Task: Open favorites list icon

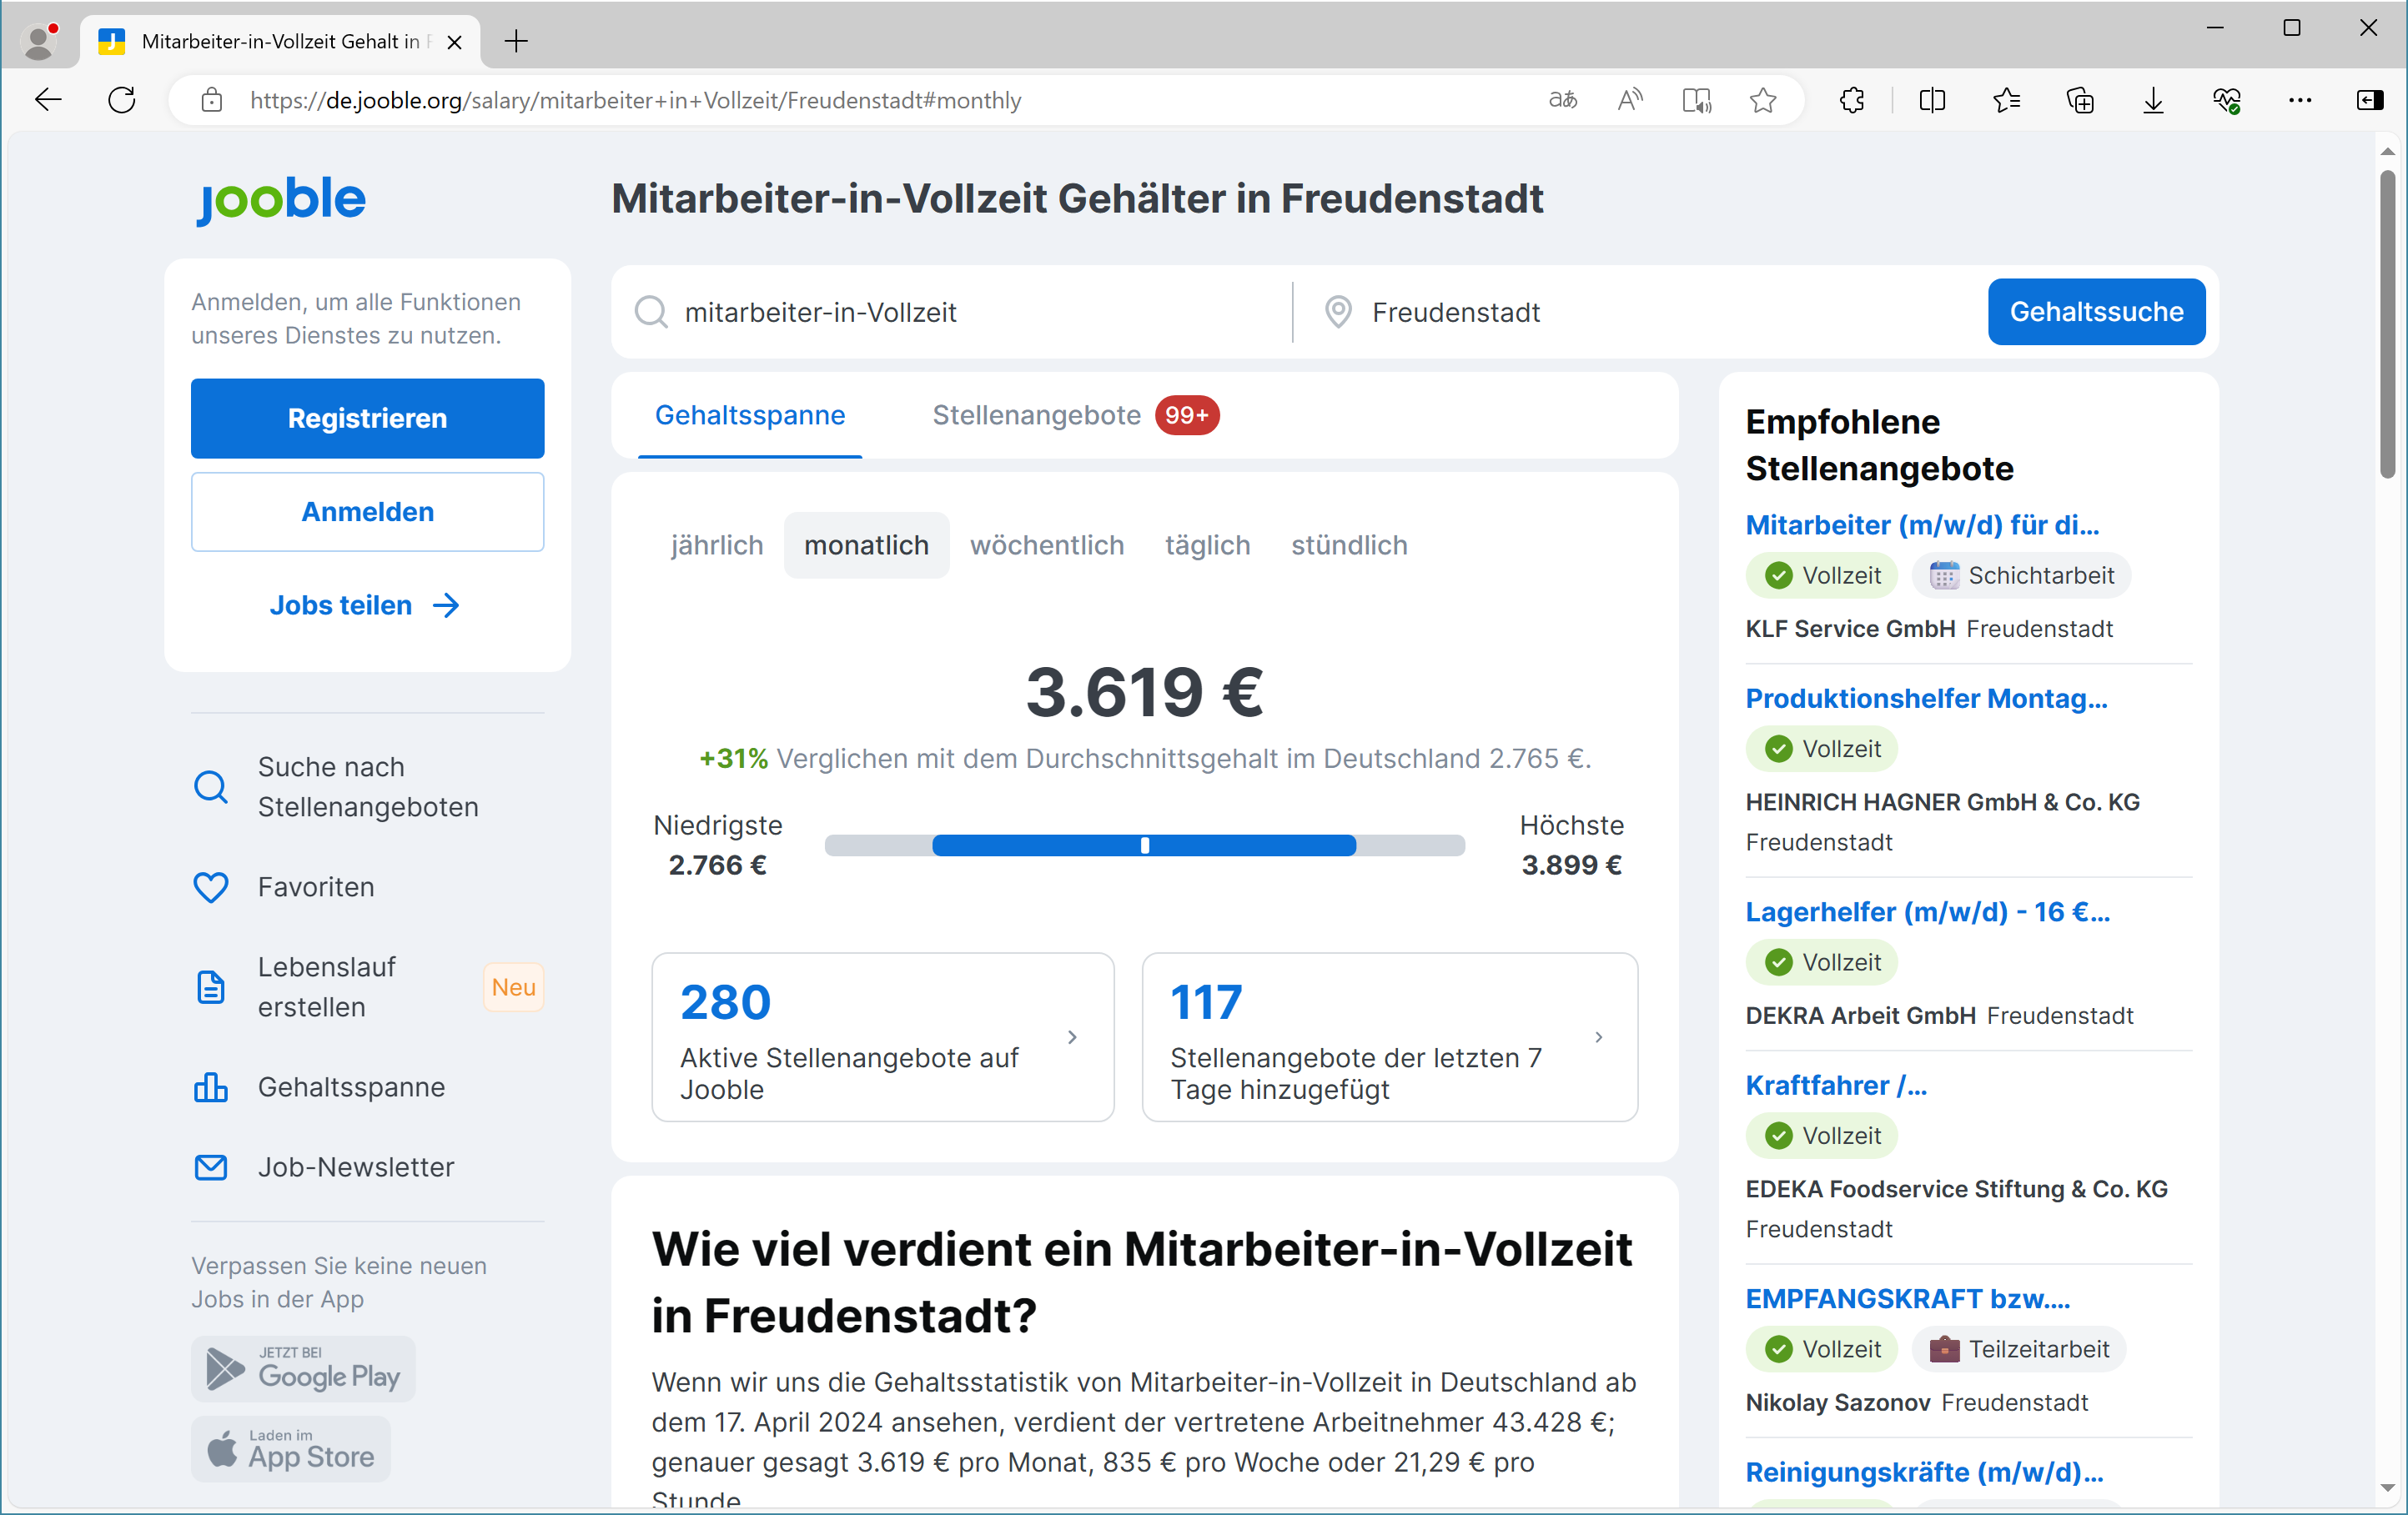Action: point(2006,100)
